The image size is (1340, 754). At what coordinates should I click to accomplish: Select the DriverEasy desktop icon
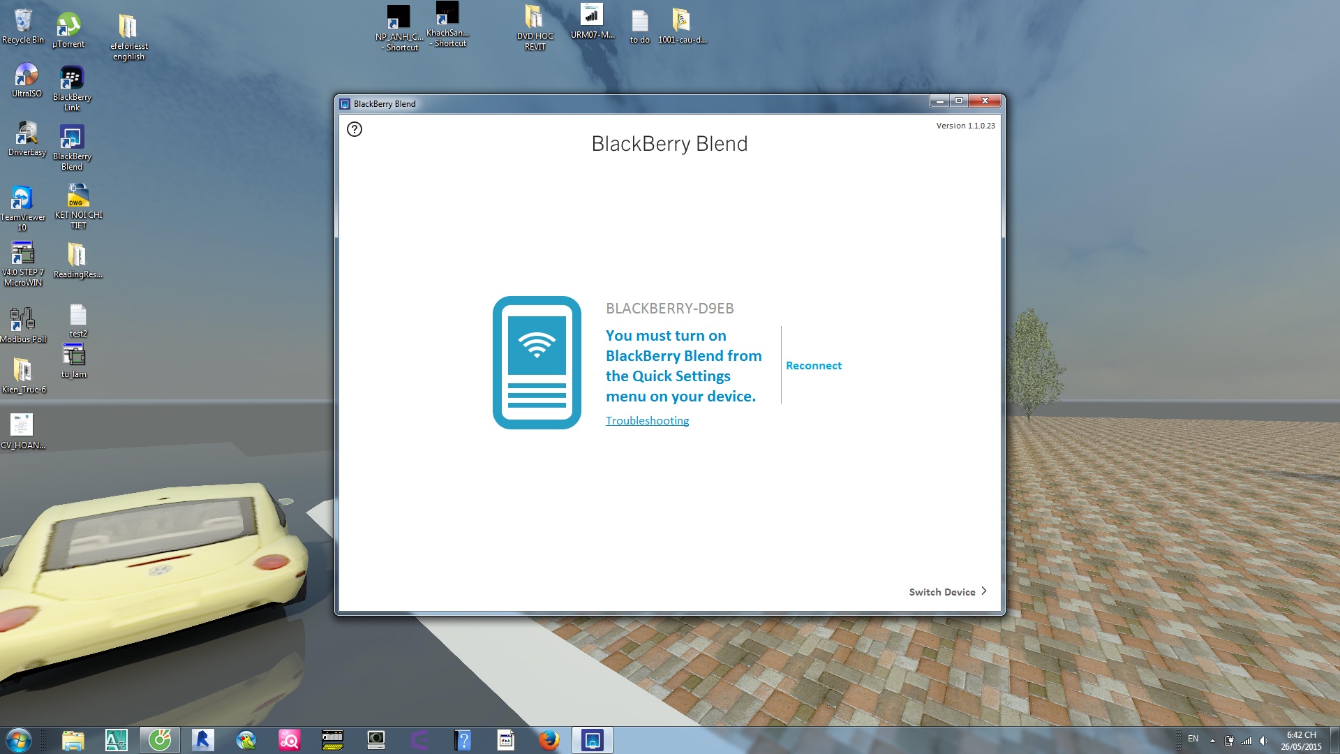27,138
